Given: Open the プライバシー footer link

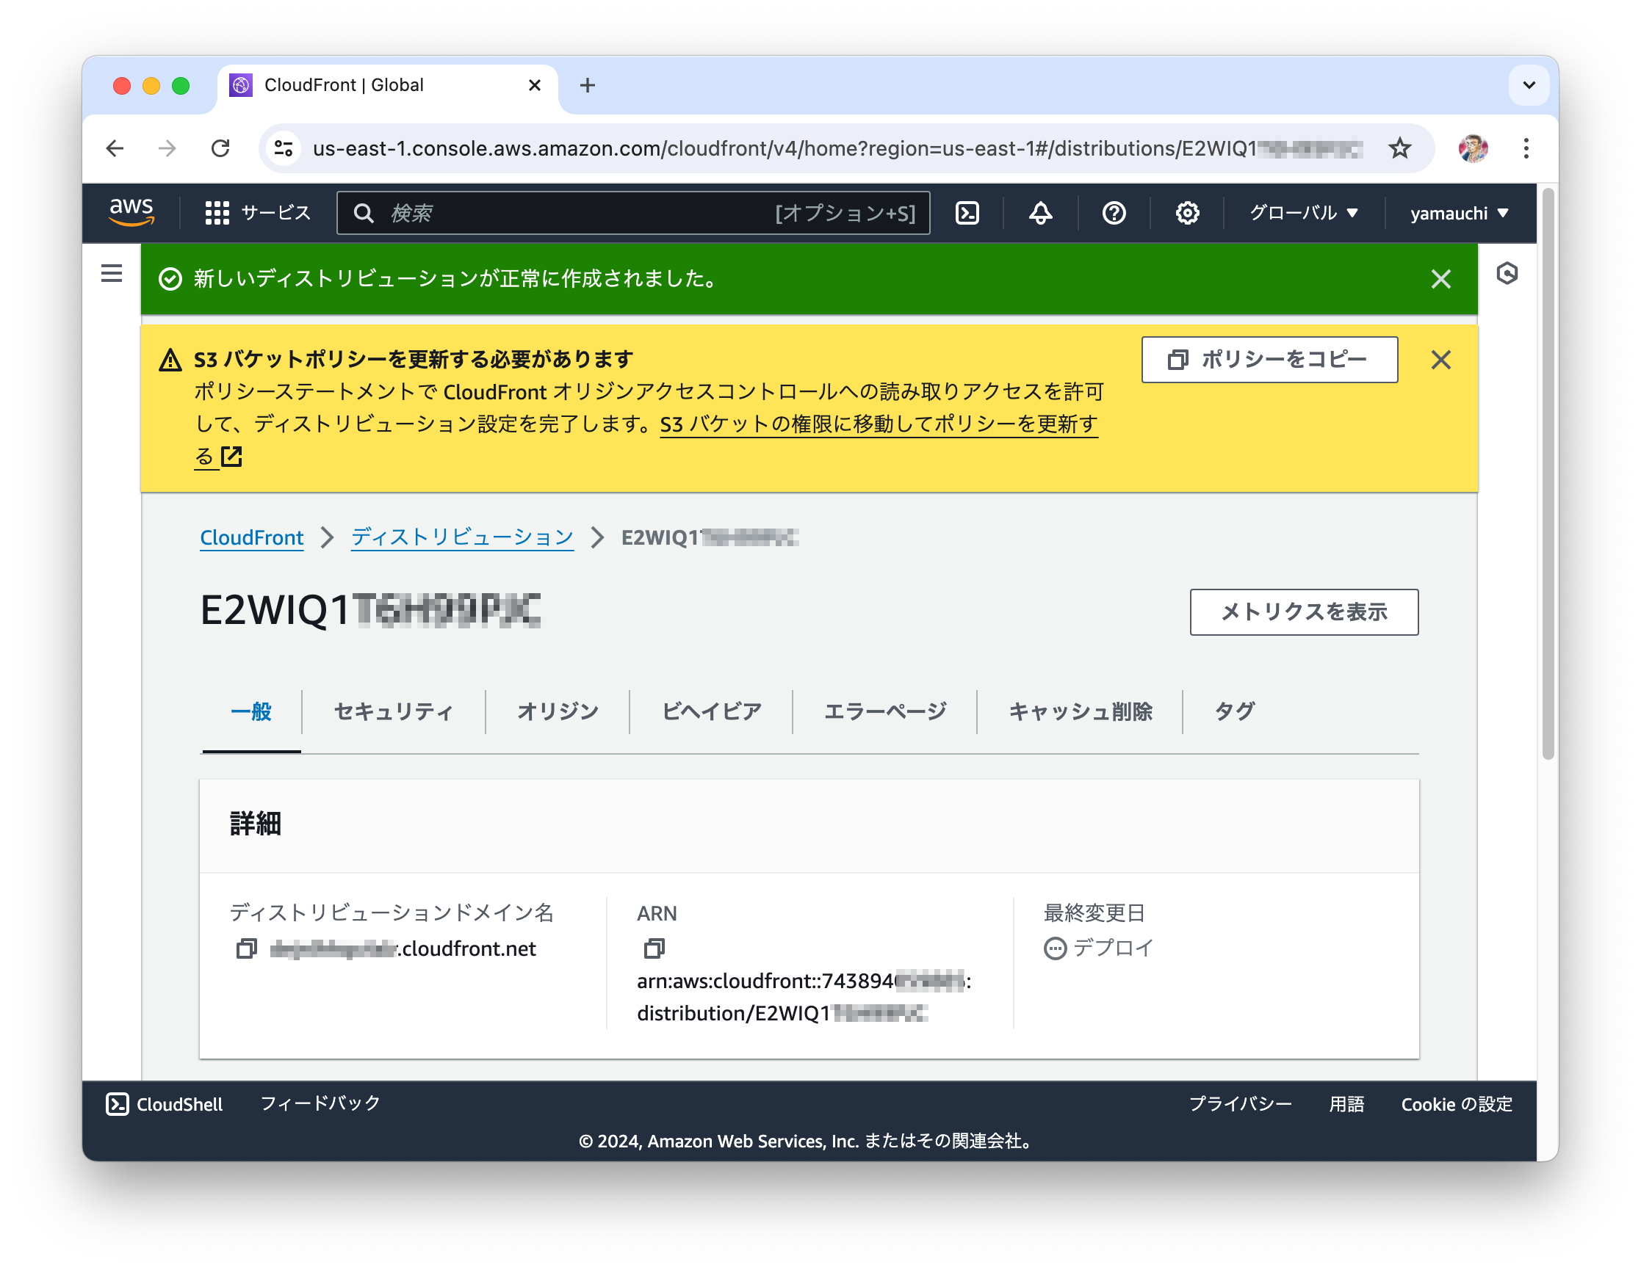Looking at the screenshot, I should click(1240, 1104).
